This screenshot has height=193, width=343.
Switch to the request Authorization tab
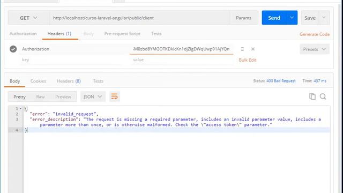pos(23,34)
